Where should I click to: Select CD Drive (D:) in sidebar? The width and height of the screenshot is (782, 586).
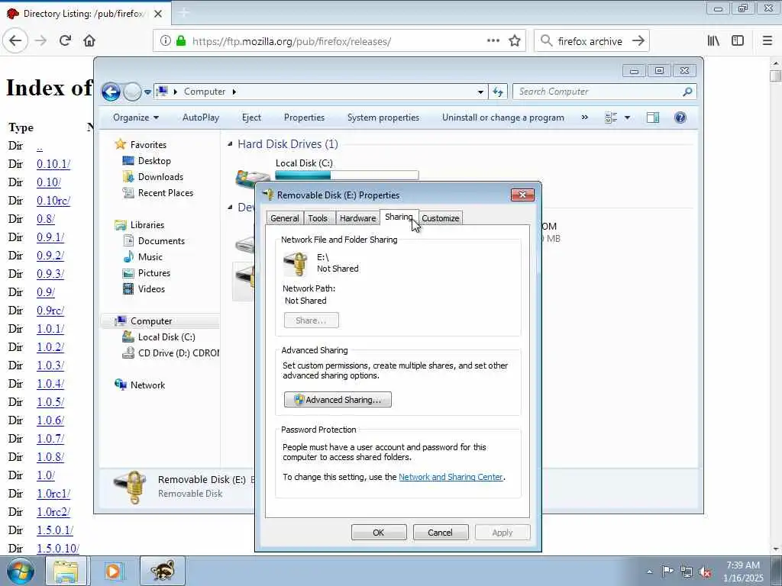point(170,353)
